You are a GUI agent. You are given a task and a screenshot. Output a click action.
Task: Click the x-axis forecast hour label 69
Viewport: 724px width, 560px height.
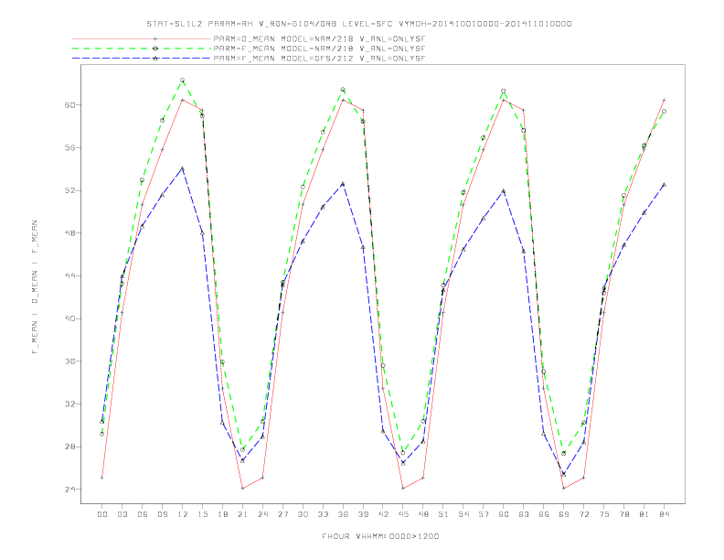click(564, 514)
